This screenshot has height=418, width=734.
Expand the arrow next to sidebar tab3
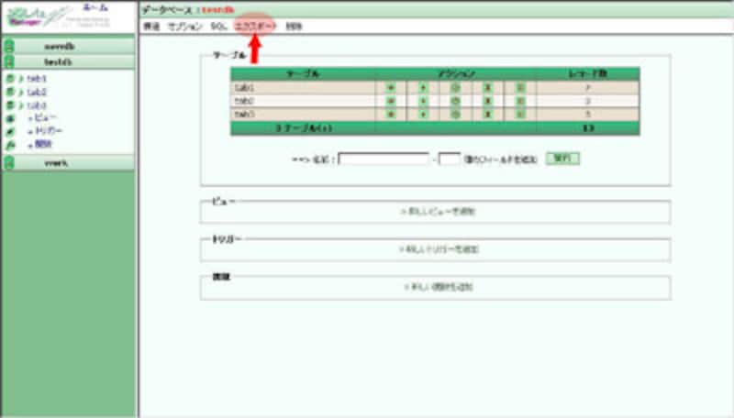click(x=21, y=105)
